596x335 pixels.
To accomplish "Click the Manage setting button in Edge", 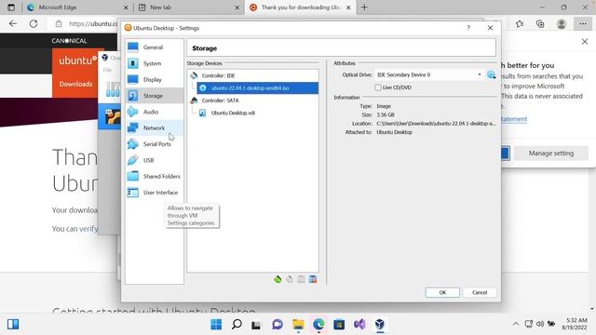I will point(550,154).
